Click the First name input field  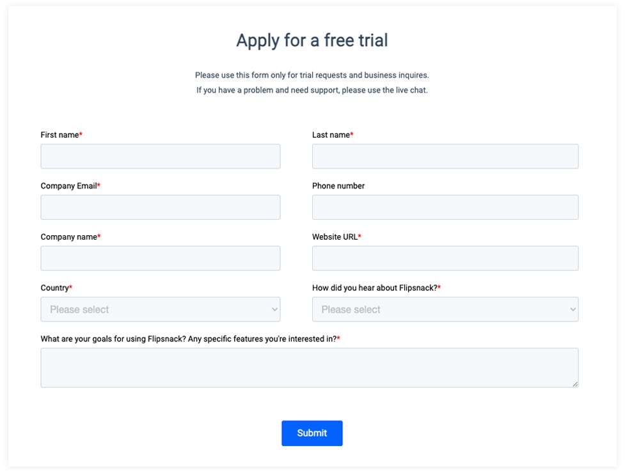click(160, 156)
